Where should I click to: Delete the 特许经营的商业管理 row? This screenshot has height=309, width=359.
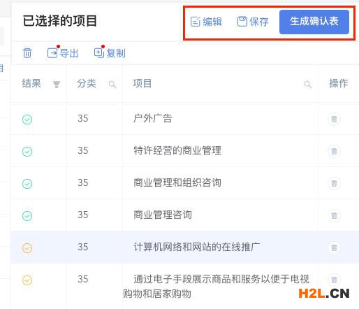(x=334, y=151)
